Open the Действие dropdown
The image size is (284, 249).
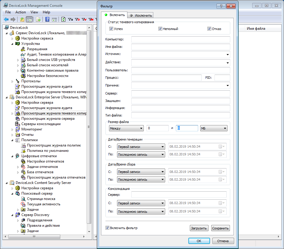tap(228, 63)
